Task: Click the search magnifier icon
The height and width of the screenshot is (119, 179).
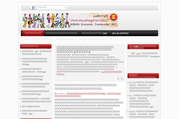Action: pyautogui.click(x=66, y=7)
